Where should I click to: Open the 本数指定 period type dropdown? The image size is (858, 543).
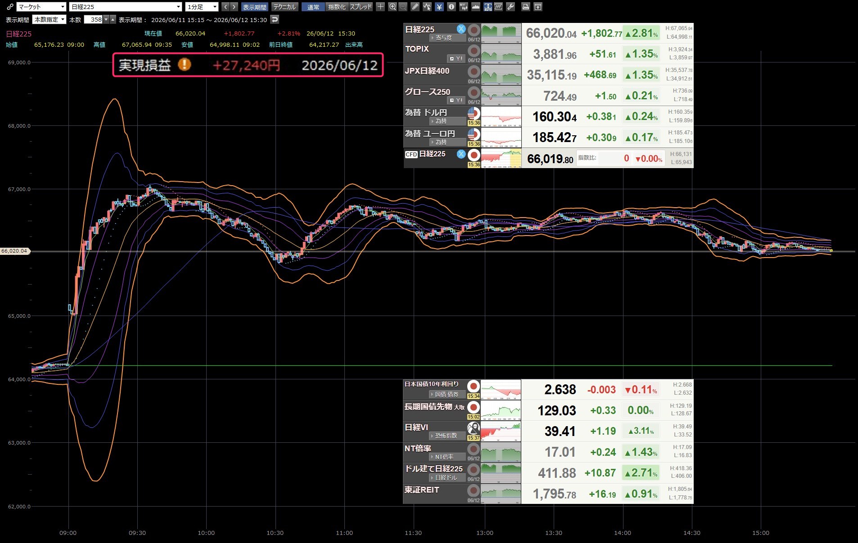(50, 19)
